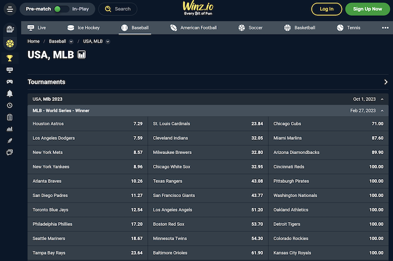This screenshot has width=393, height=261.
Task: Select Cleveland Indians odds 32.05
Action: (208, 138)
